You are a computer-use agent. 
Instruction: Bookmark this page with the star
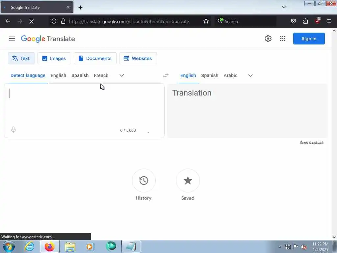pos(206,21)
